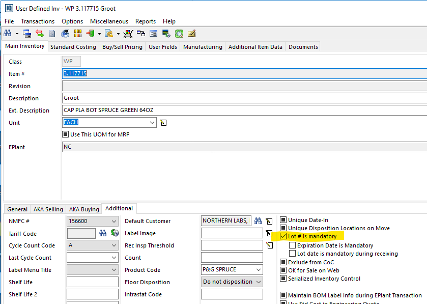
Task: Click the document with coins costing icon
Action: pyautogui.click(x=109, y=34)
